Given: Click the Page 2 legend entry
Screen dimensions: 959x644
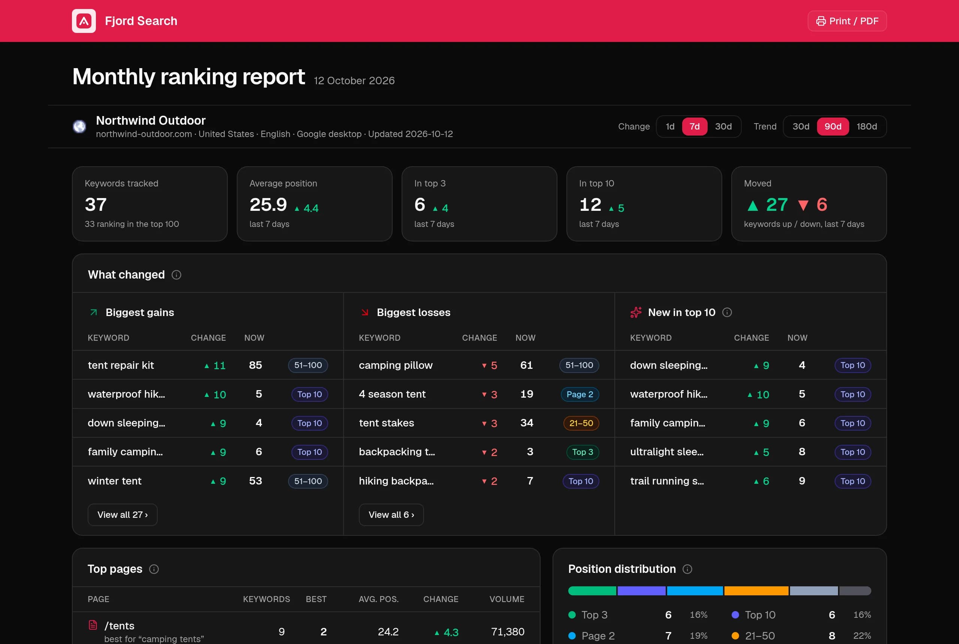Looking at the screenshot, I should click(638, 636).
